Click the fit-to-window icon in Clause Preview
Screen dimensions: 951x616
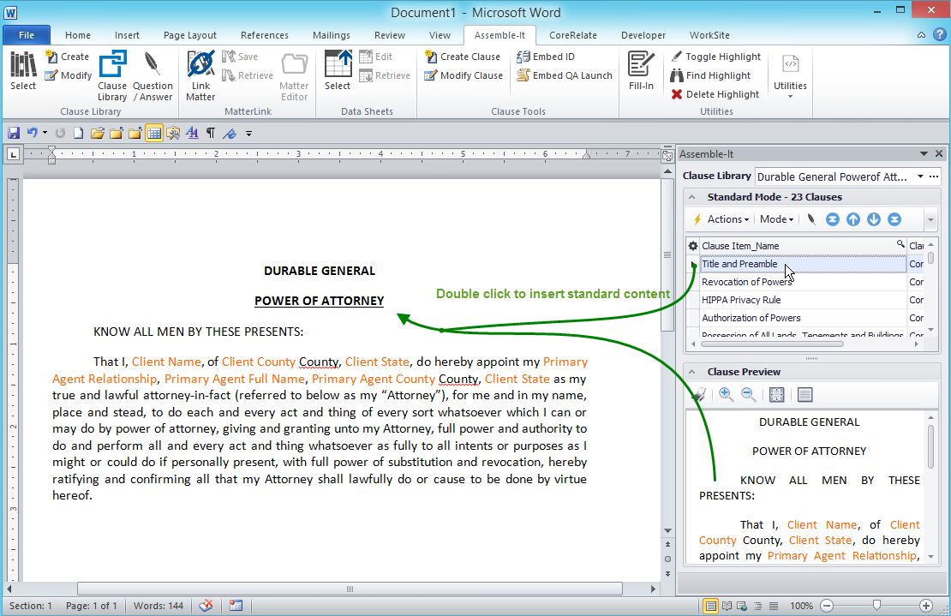tap(776, 395)
